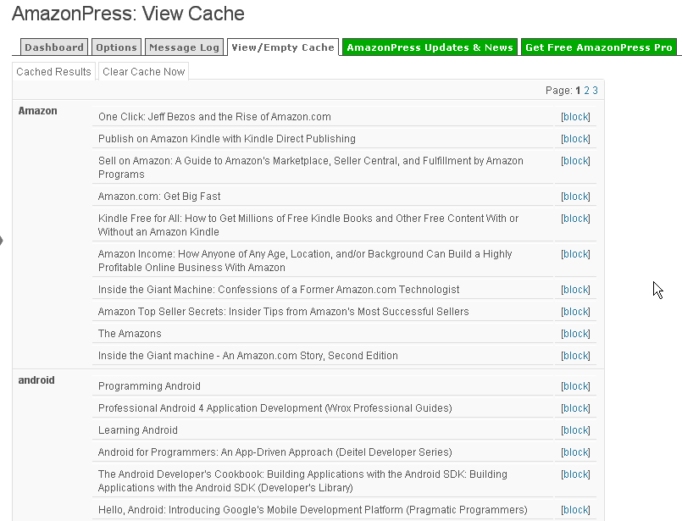
Task: Click title 'The Amazons'
Action: 130,334
